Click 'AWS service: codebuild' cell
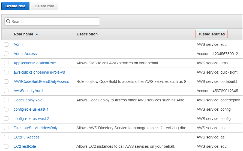 tap(217, 81)
